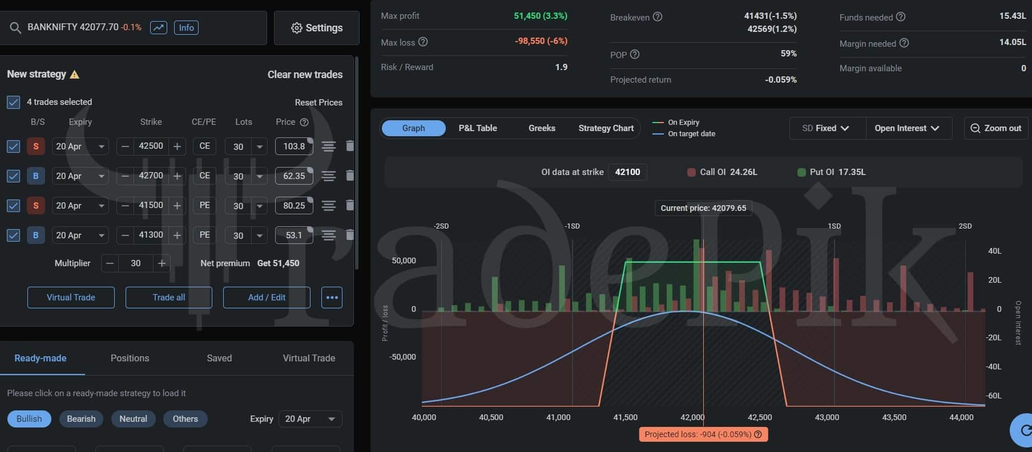Uncheck the 41500 PE trade checkbox
This screenshot has height=452, width=1032.
[x=13, y=206]
